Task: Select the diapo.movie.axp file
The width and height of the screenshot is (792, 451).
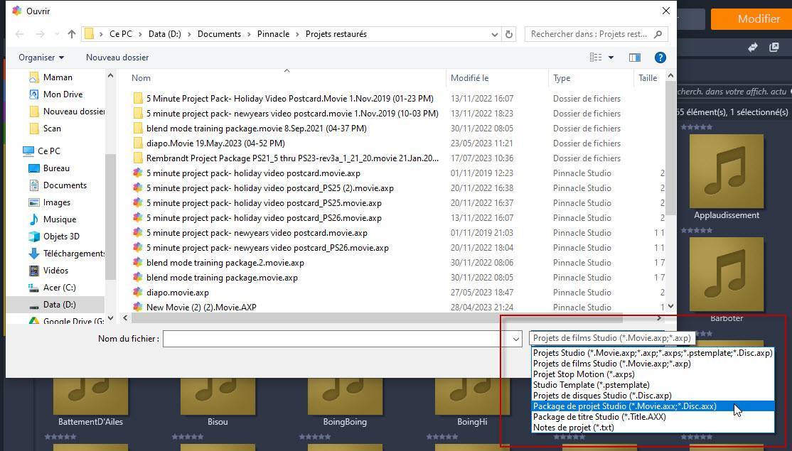Action: click(x=177, y=293)
